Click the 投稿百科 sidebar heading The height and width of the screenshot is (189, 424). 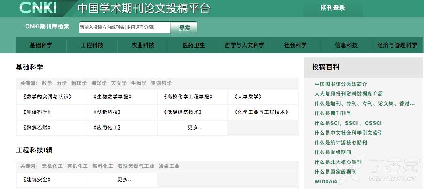pyautogui.click(x=326, y=67)
